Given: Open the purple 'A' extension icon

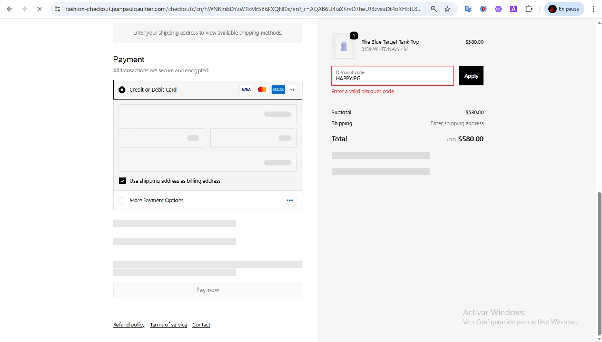Looking at the screenshot, I should (x=513, y=9).
